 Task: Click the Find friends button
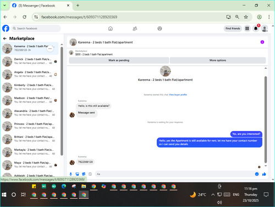pyautogui.click(x=233, y=29)
